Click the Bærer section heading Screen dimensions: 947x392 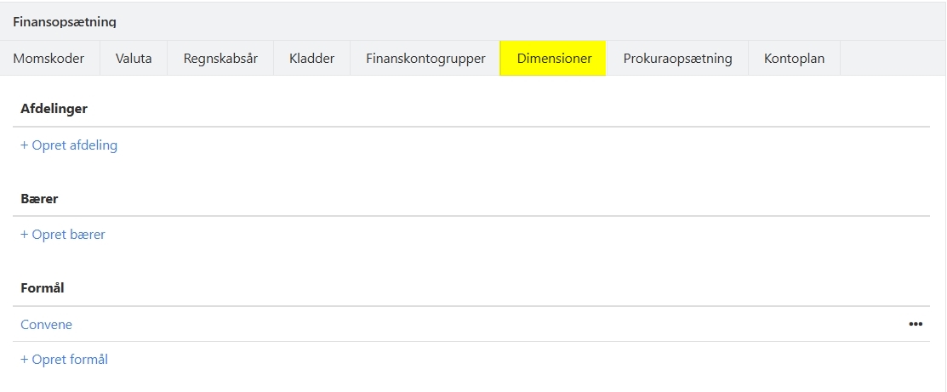(39, 198)
